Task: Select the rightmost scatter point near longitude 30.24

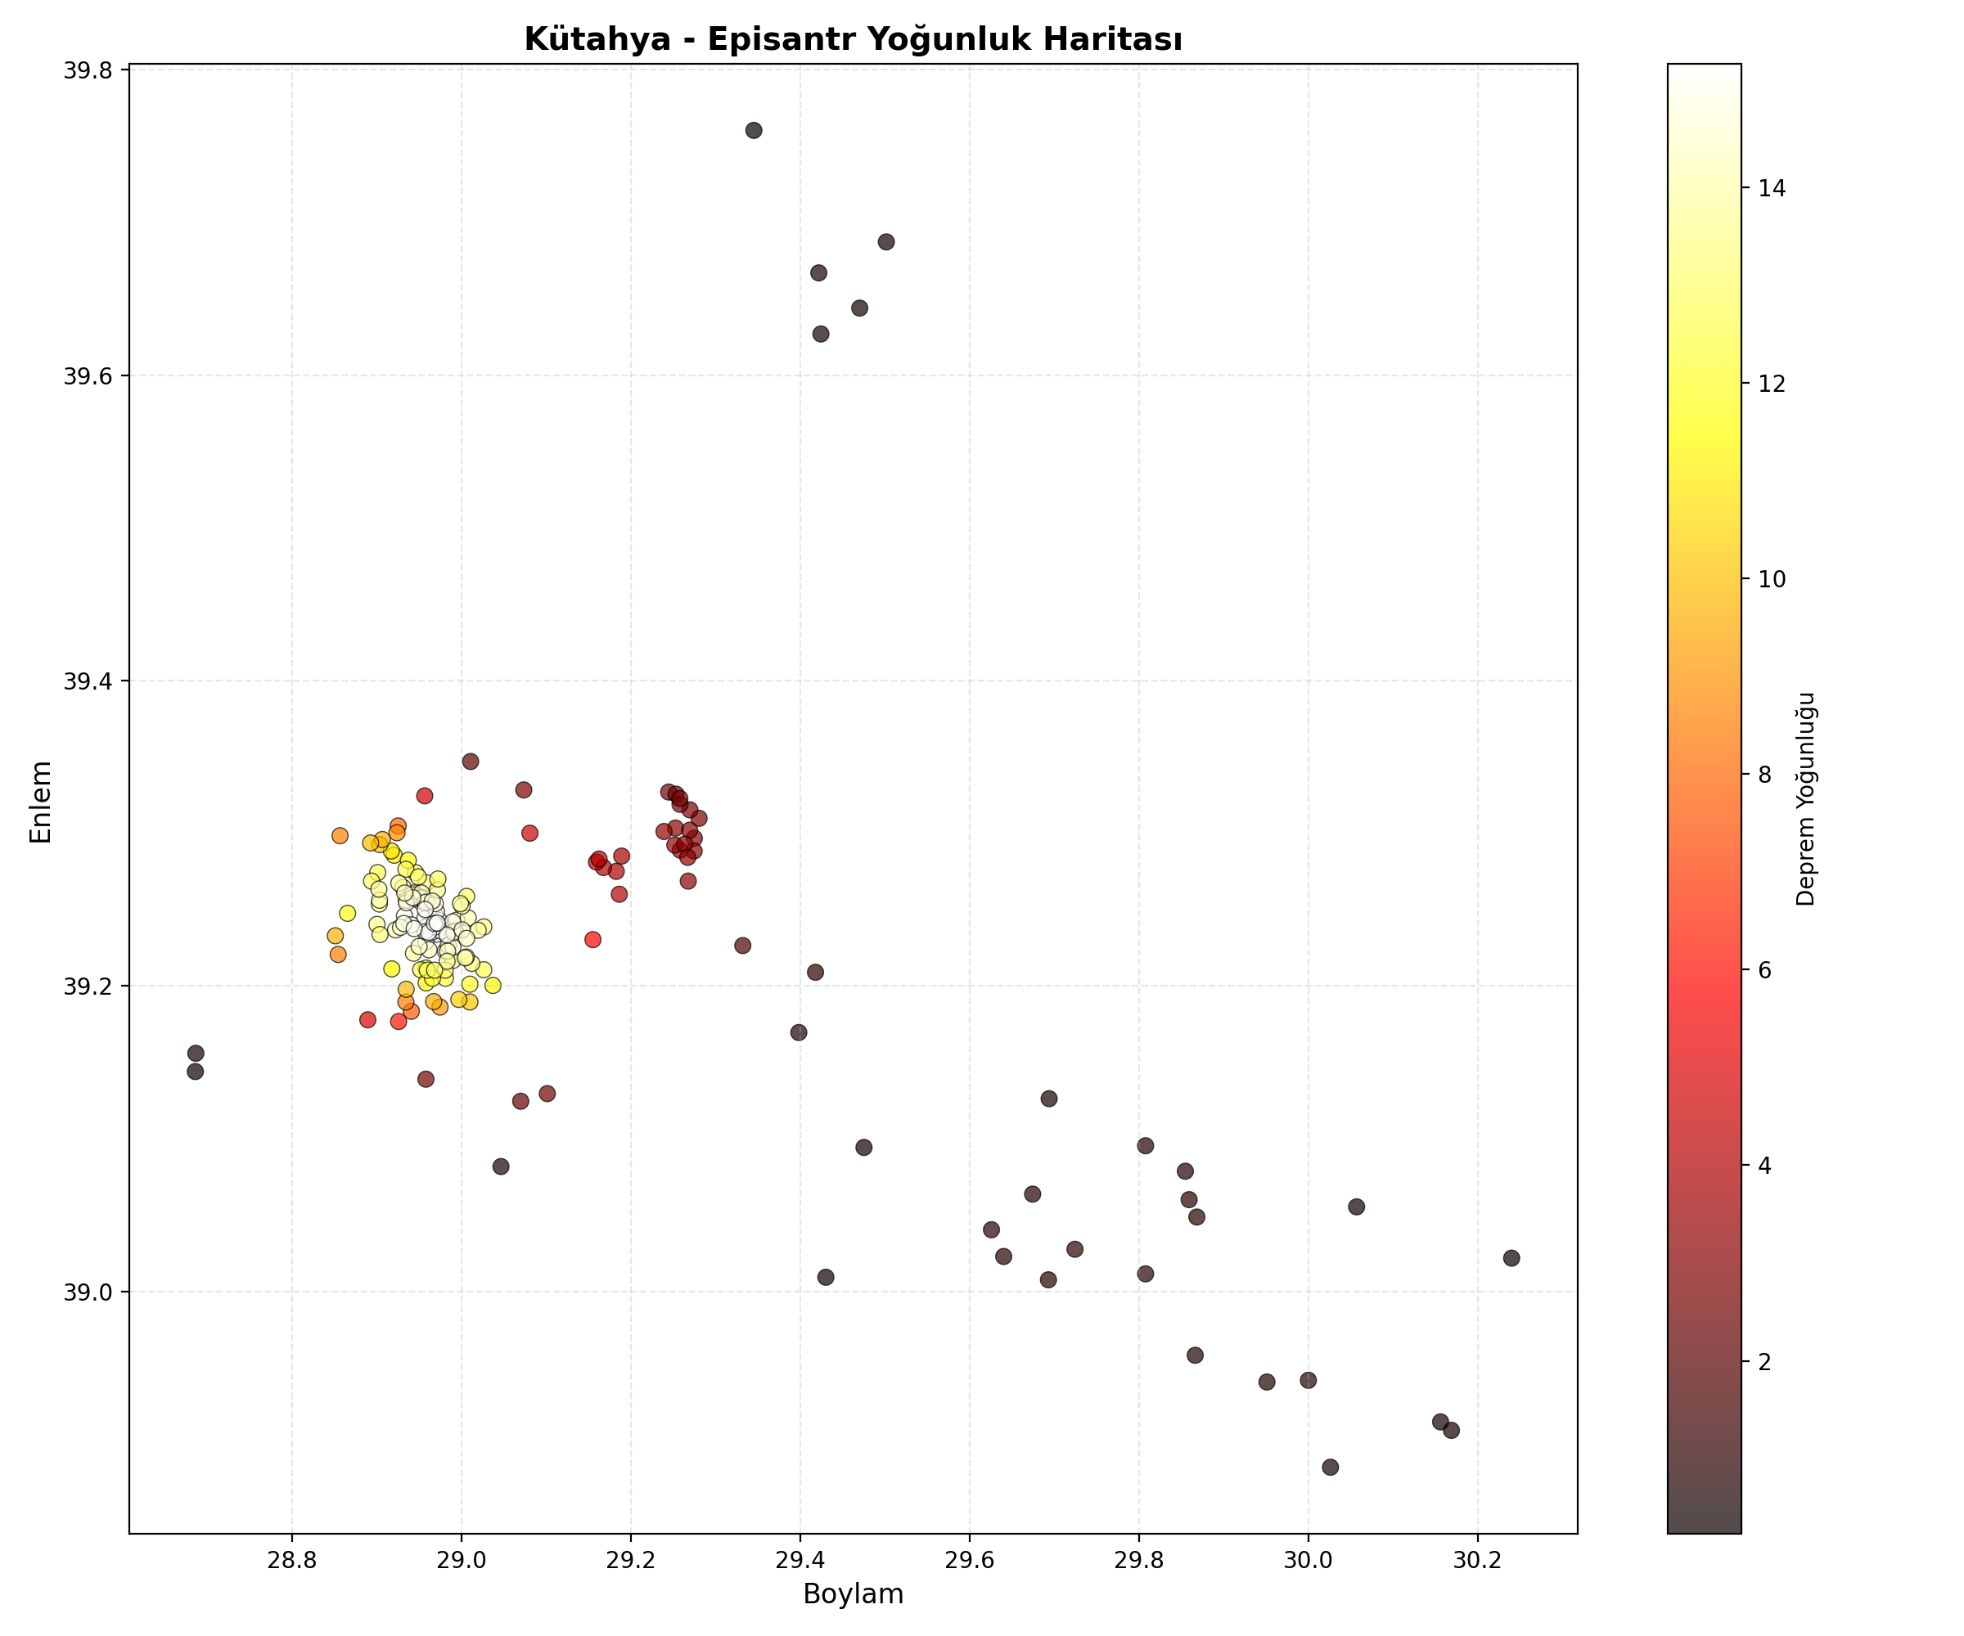Action: [x=1511, y=1258]
